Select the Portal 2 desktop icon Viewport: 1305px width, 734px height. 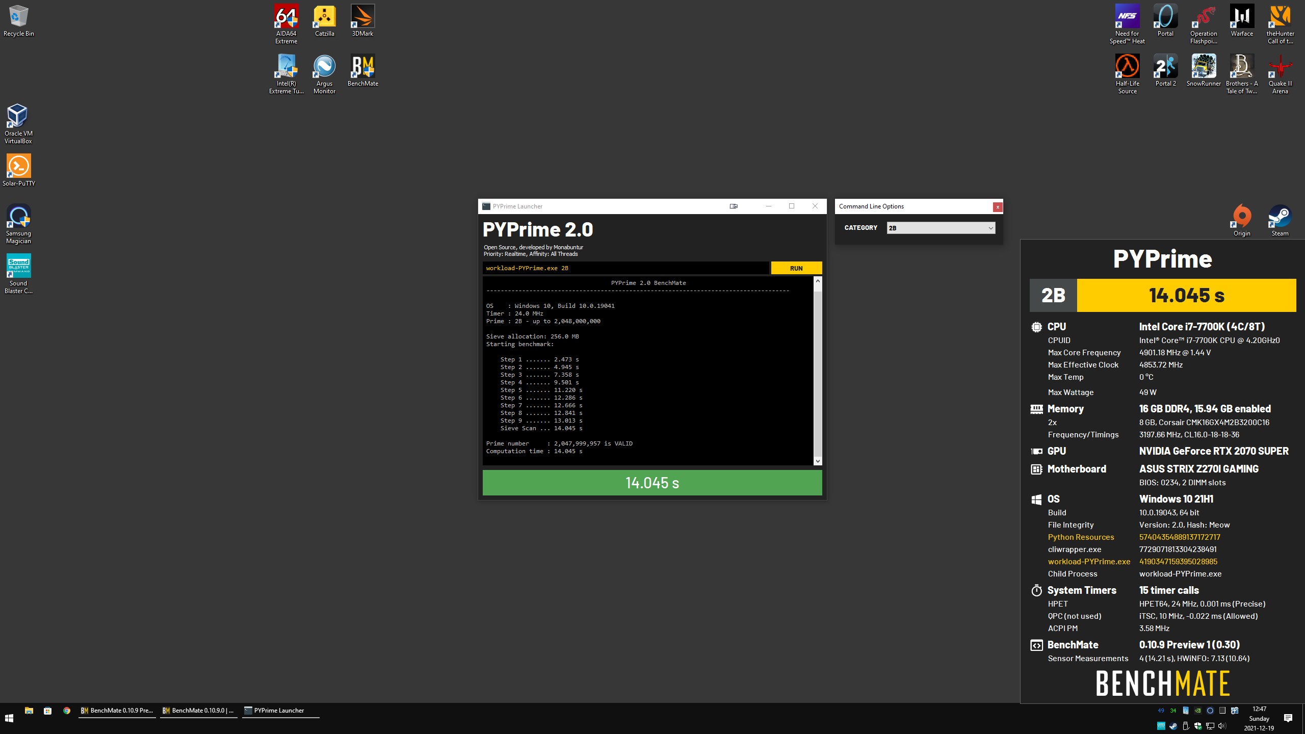[x=1165, y=70]
